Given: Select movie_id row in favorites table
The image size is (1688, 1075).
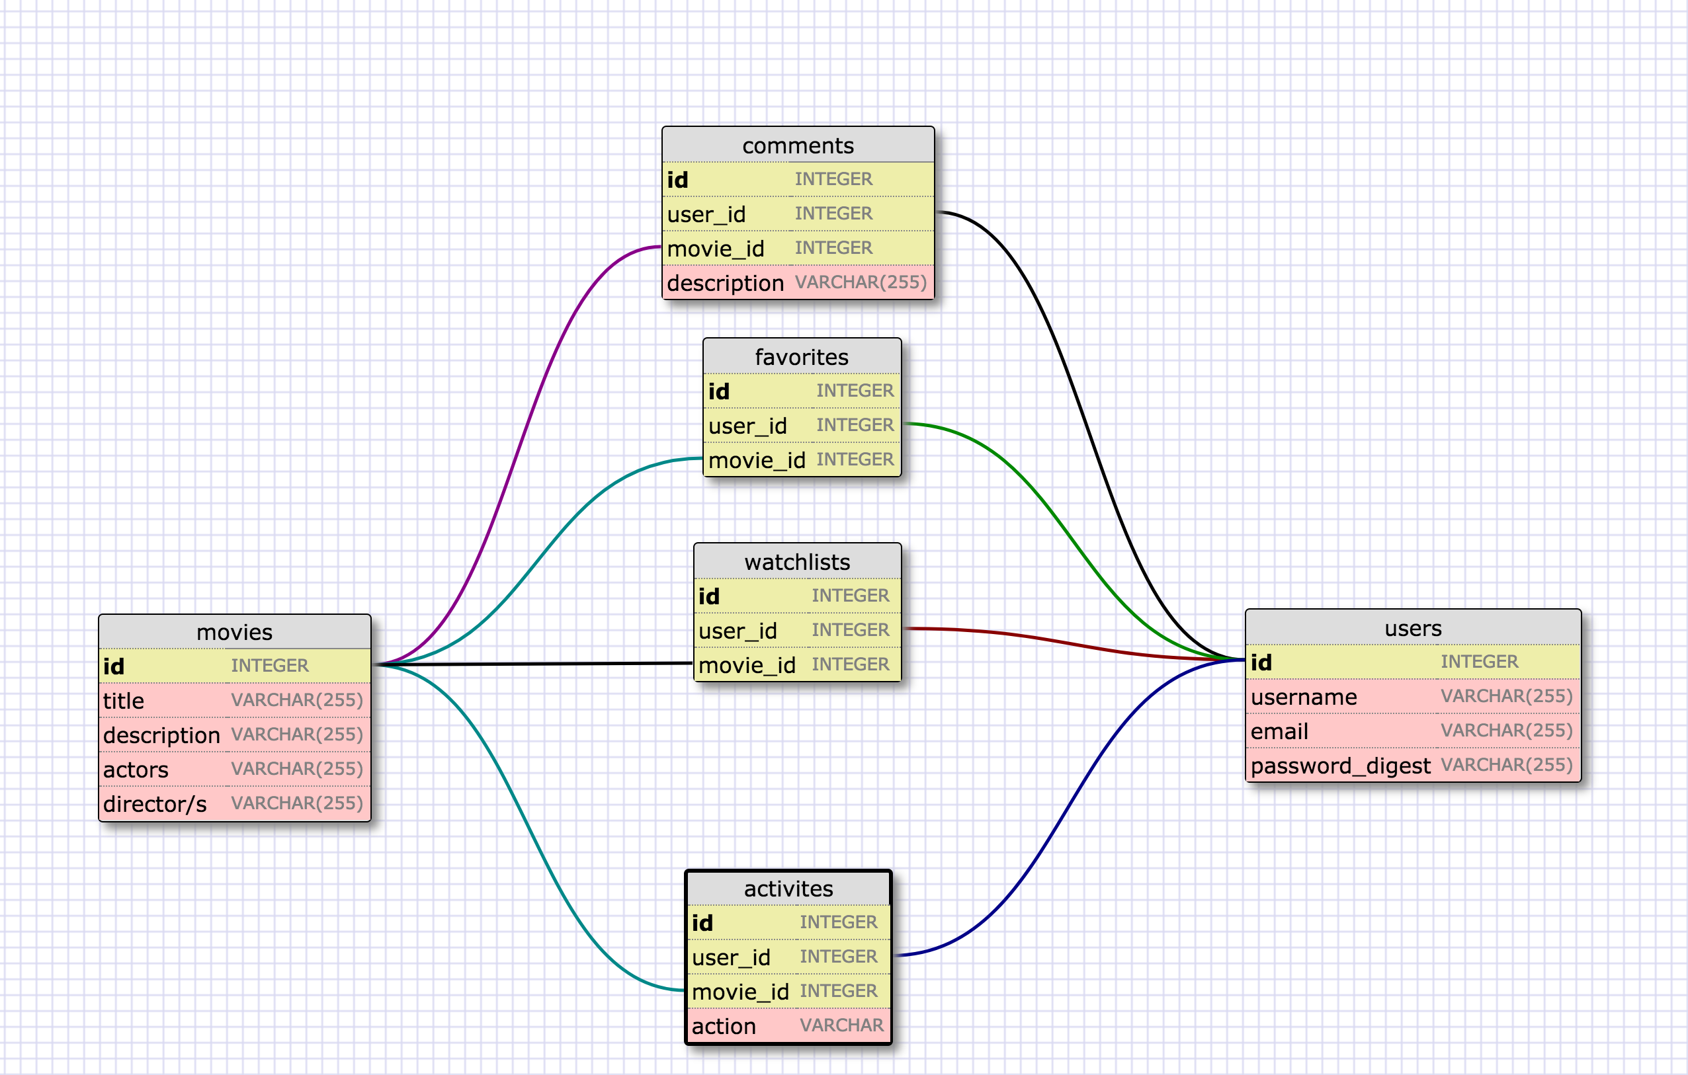Looking at the screenshot, I should (x=801, y=459).
